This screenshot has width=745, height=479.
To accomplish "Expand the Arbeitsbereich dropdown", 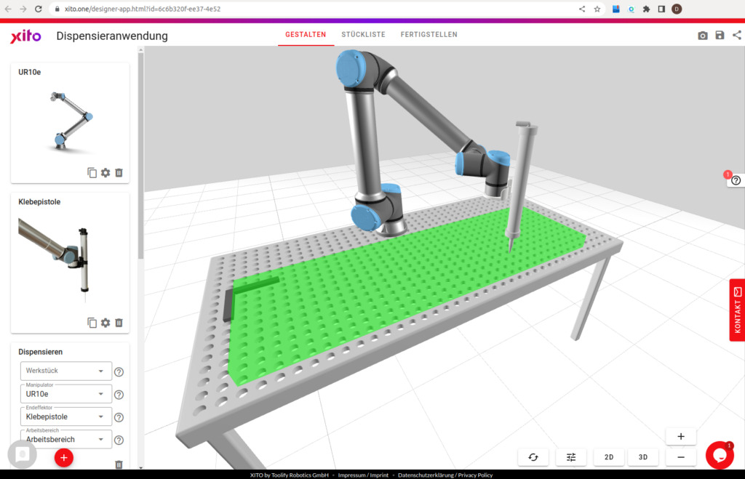I will tap(65, 439).
